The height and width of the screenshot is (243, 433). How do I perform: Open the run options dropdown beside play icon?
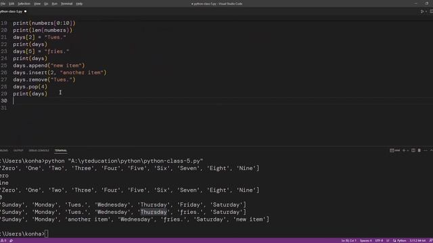(x=426, y=11)
